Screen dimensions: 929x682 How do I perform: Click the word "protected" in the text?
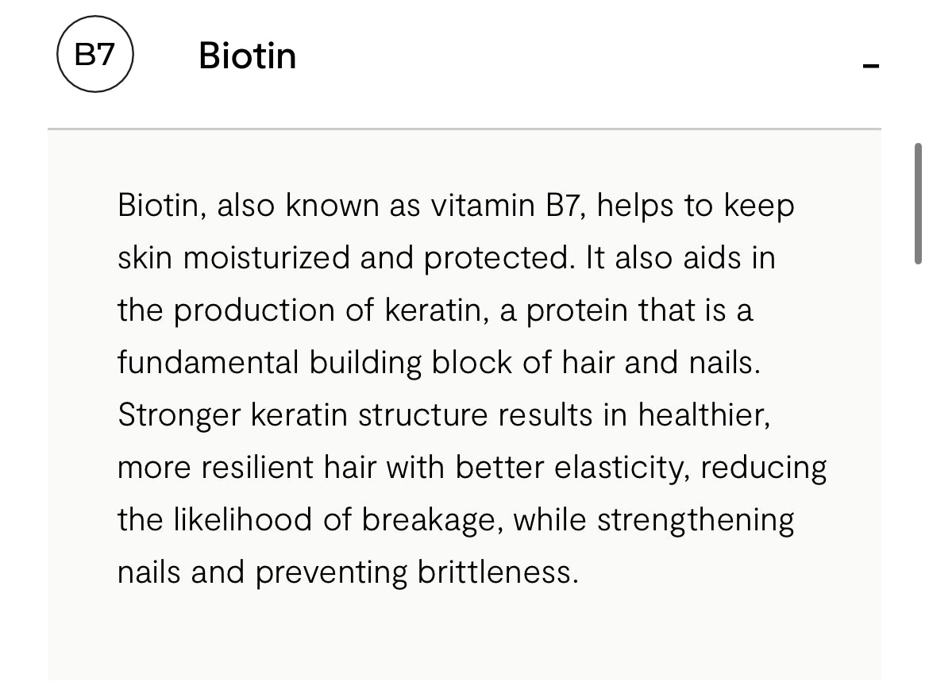click(498, 258)
